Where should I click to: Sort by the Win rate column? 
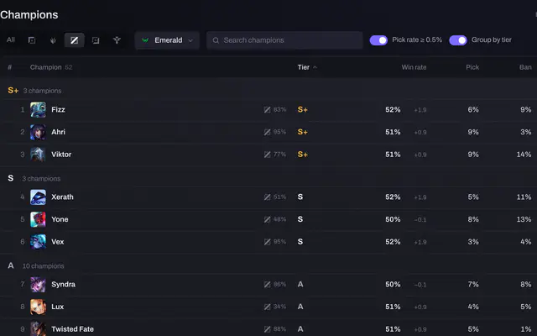click(414, 67)
